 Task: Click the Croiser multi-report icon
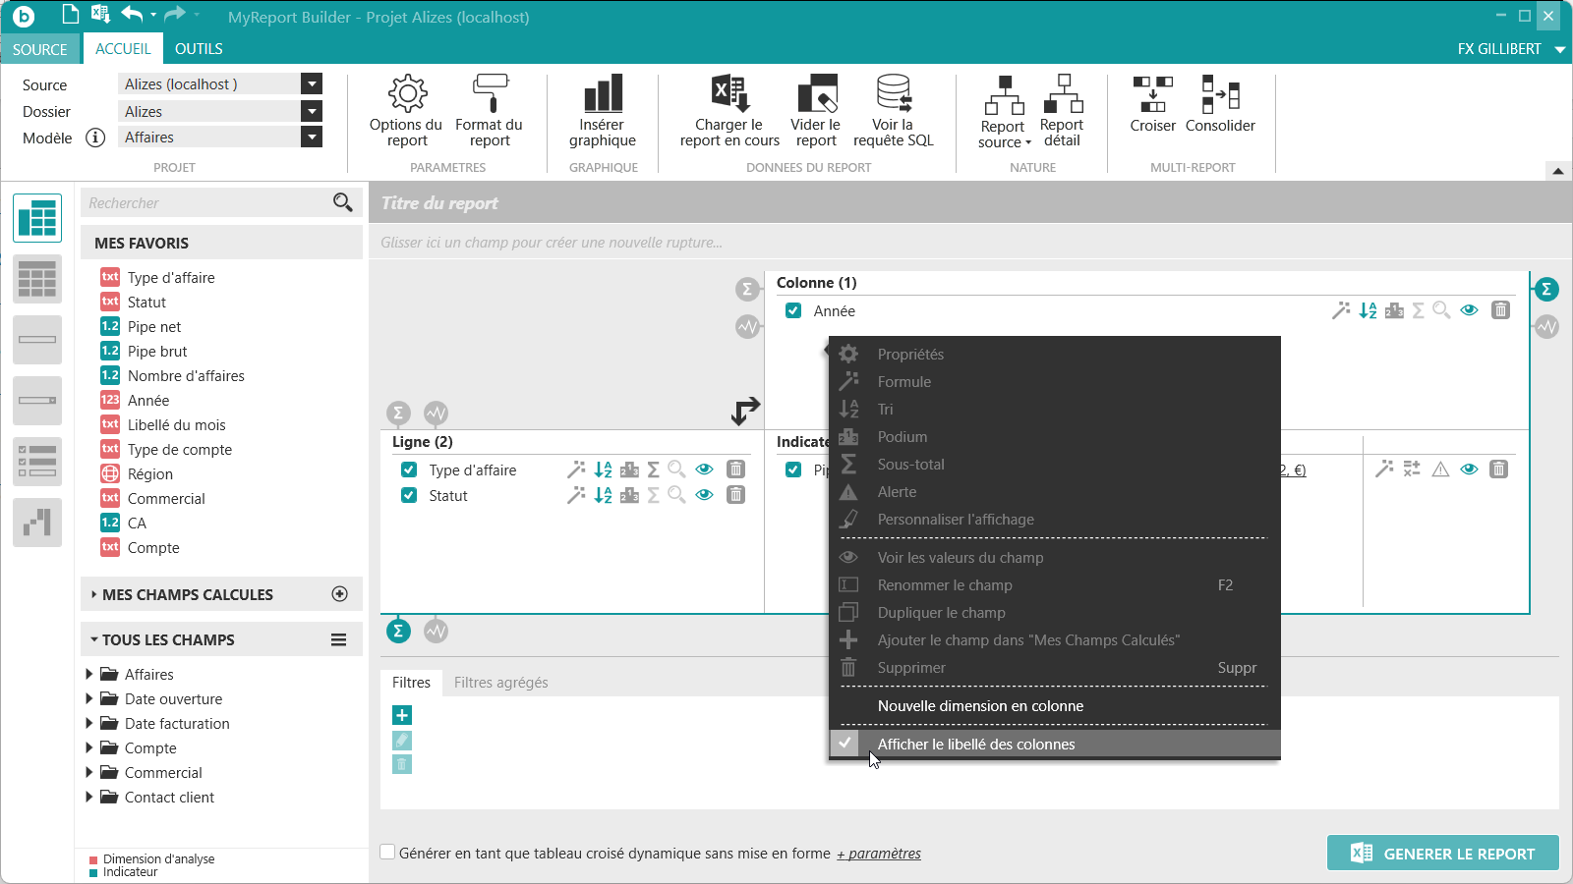pos(1152,103)
